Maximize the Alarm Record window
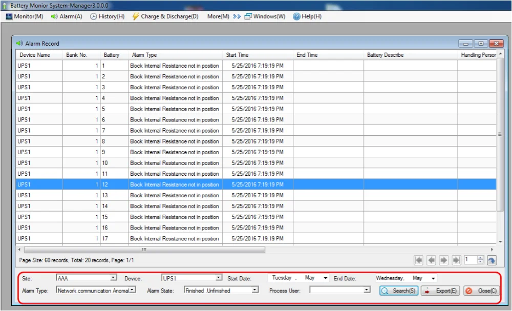 pyautogui.click(x=481, y=44)
